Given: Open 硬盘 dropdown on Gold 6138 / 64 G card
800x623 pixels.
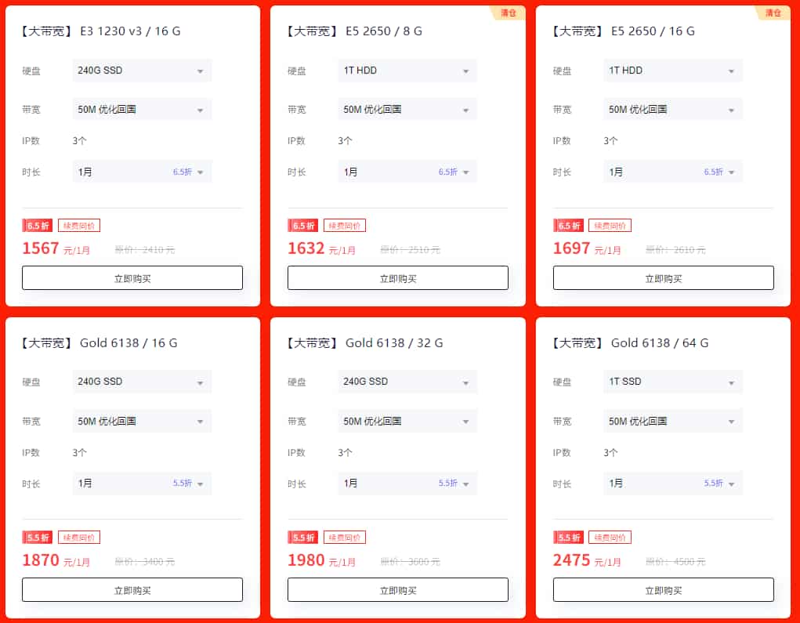Looking at the screenshot, I should pyautogui.click(x=672, y=382).
